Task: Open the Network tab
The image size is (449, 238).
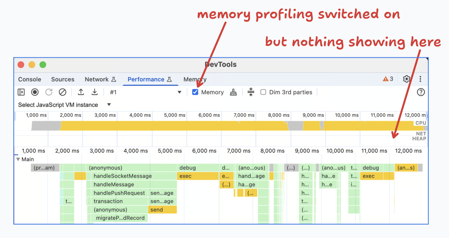Action: (x=100, y=79)
